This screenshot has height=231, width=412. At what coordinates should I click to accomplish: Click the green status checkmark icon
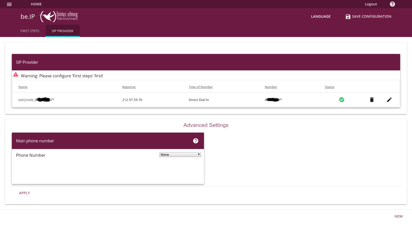click(x=342, y=100)
